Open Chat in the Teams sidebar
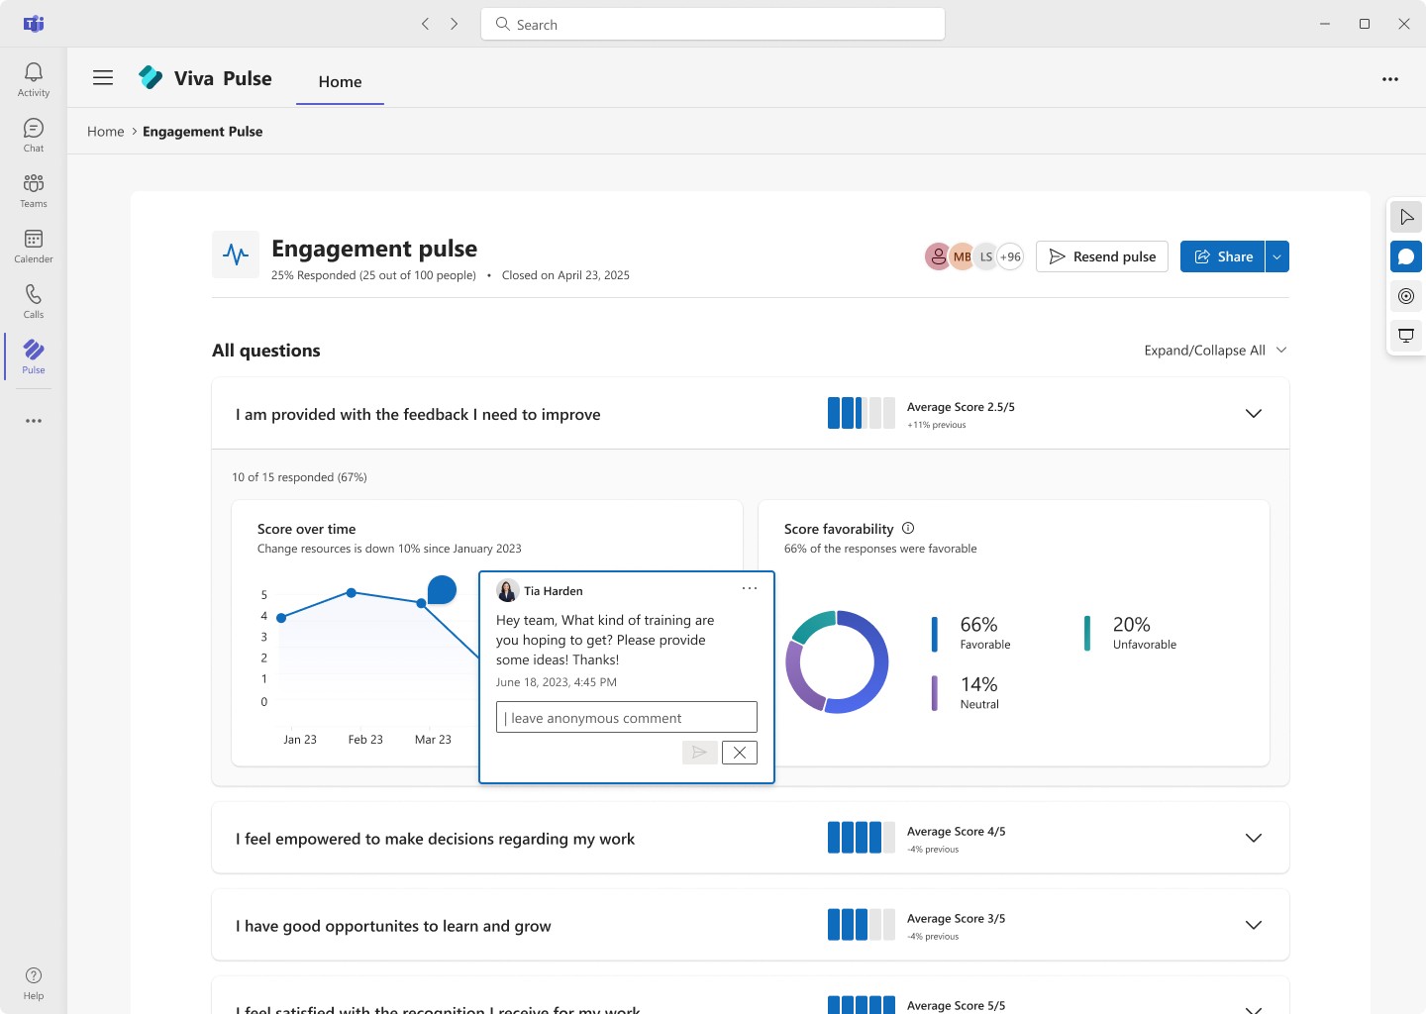Screen dimensions: 1426x1014 point(34,135)
